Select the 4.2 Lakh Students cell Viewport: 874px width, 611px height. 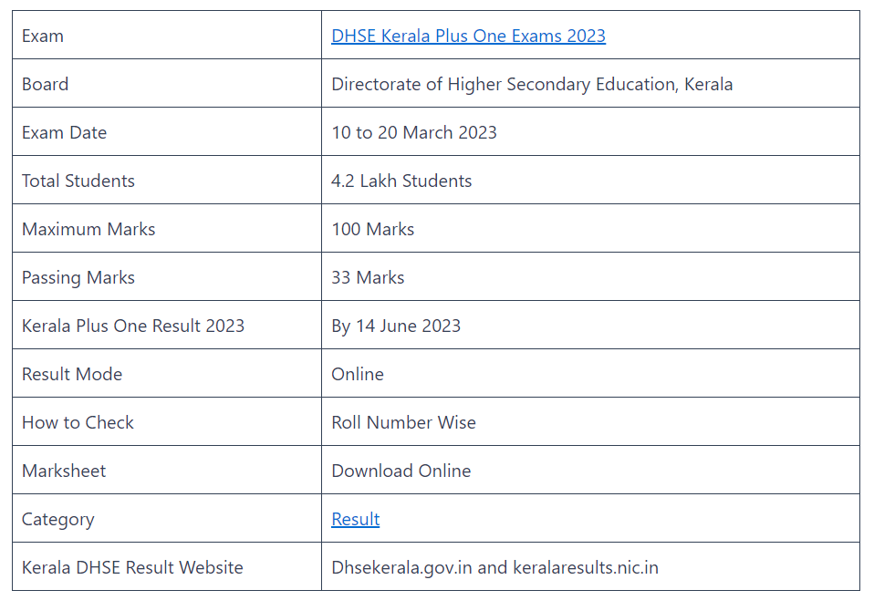(x=401, y=181)
